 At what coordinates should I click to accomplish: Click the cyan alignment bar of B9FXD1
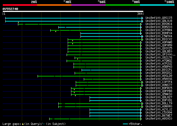115,101
